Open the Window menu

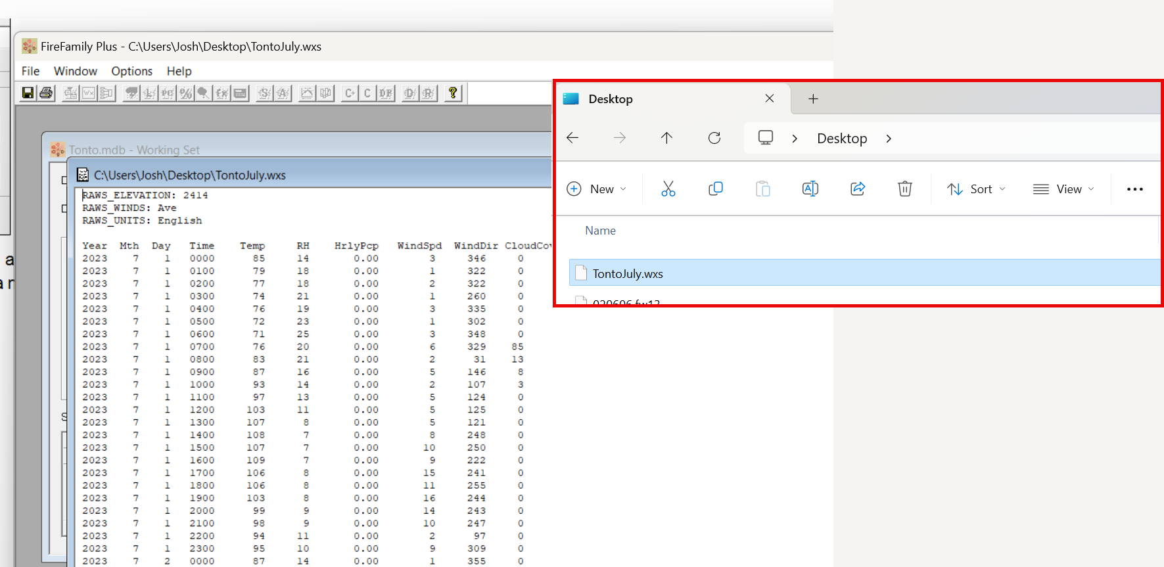coord(76,71)
